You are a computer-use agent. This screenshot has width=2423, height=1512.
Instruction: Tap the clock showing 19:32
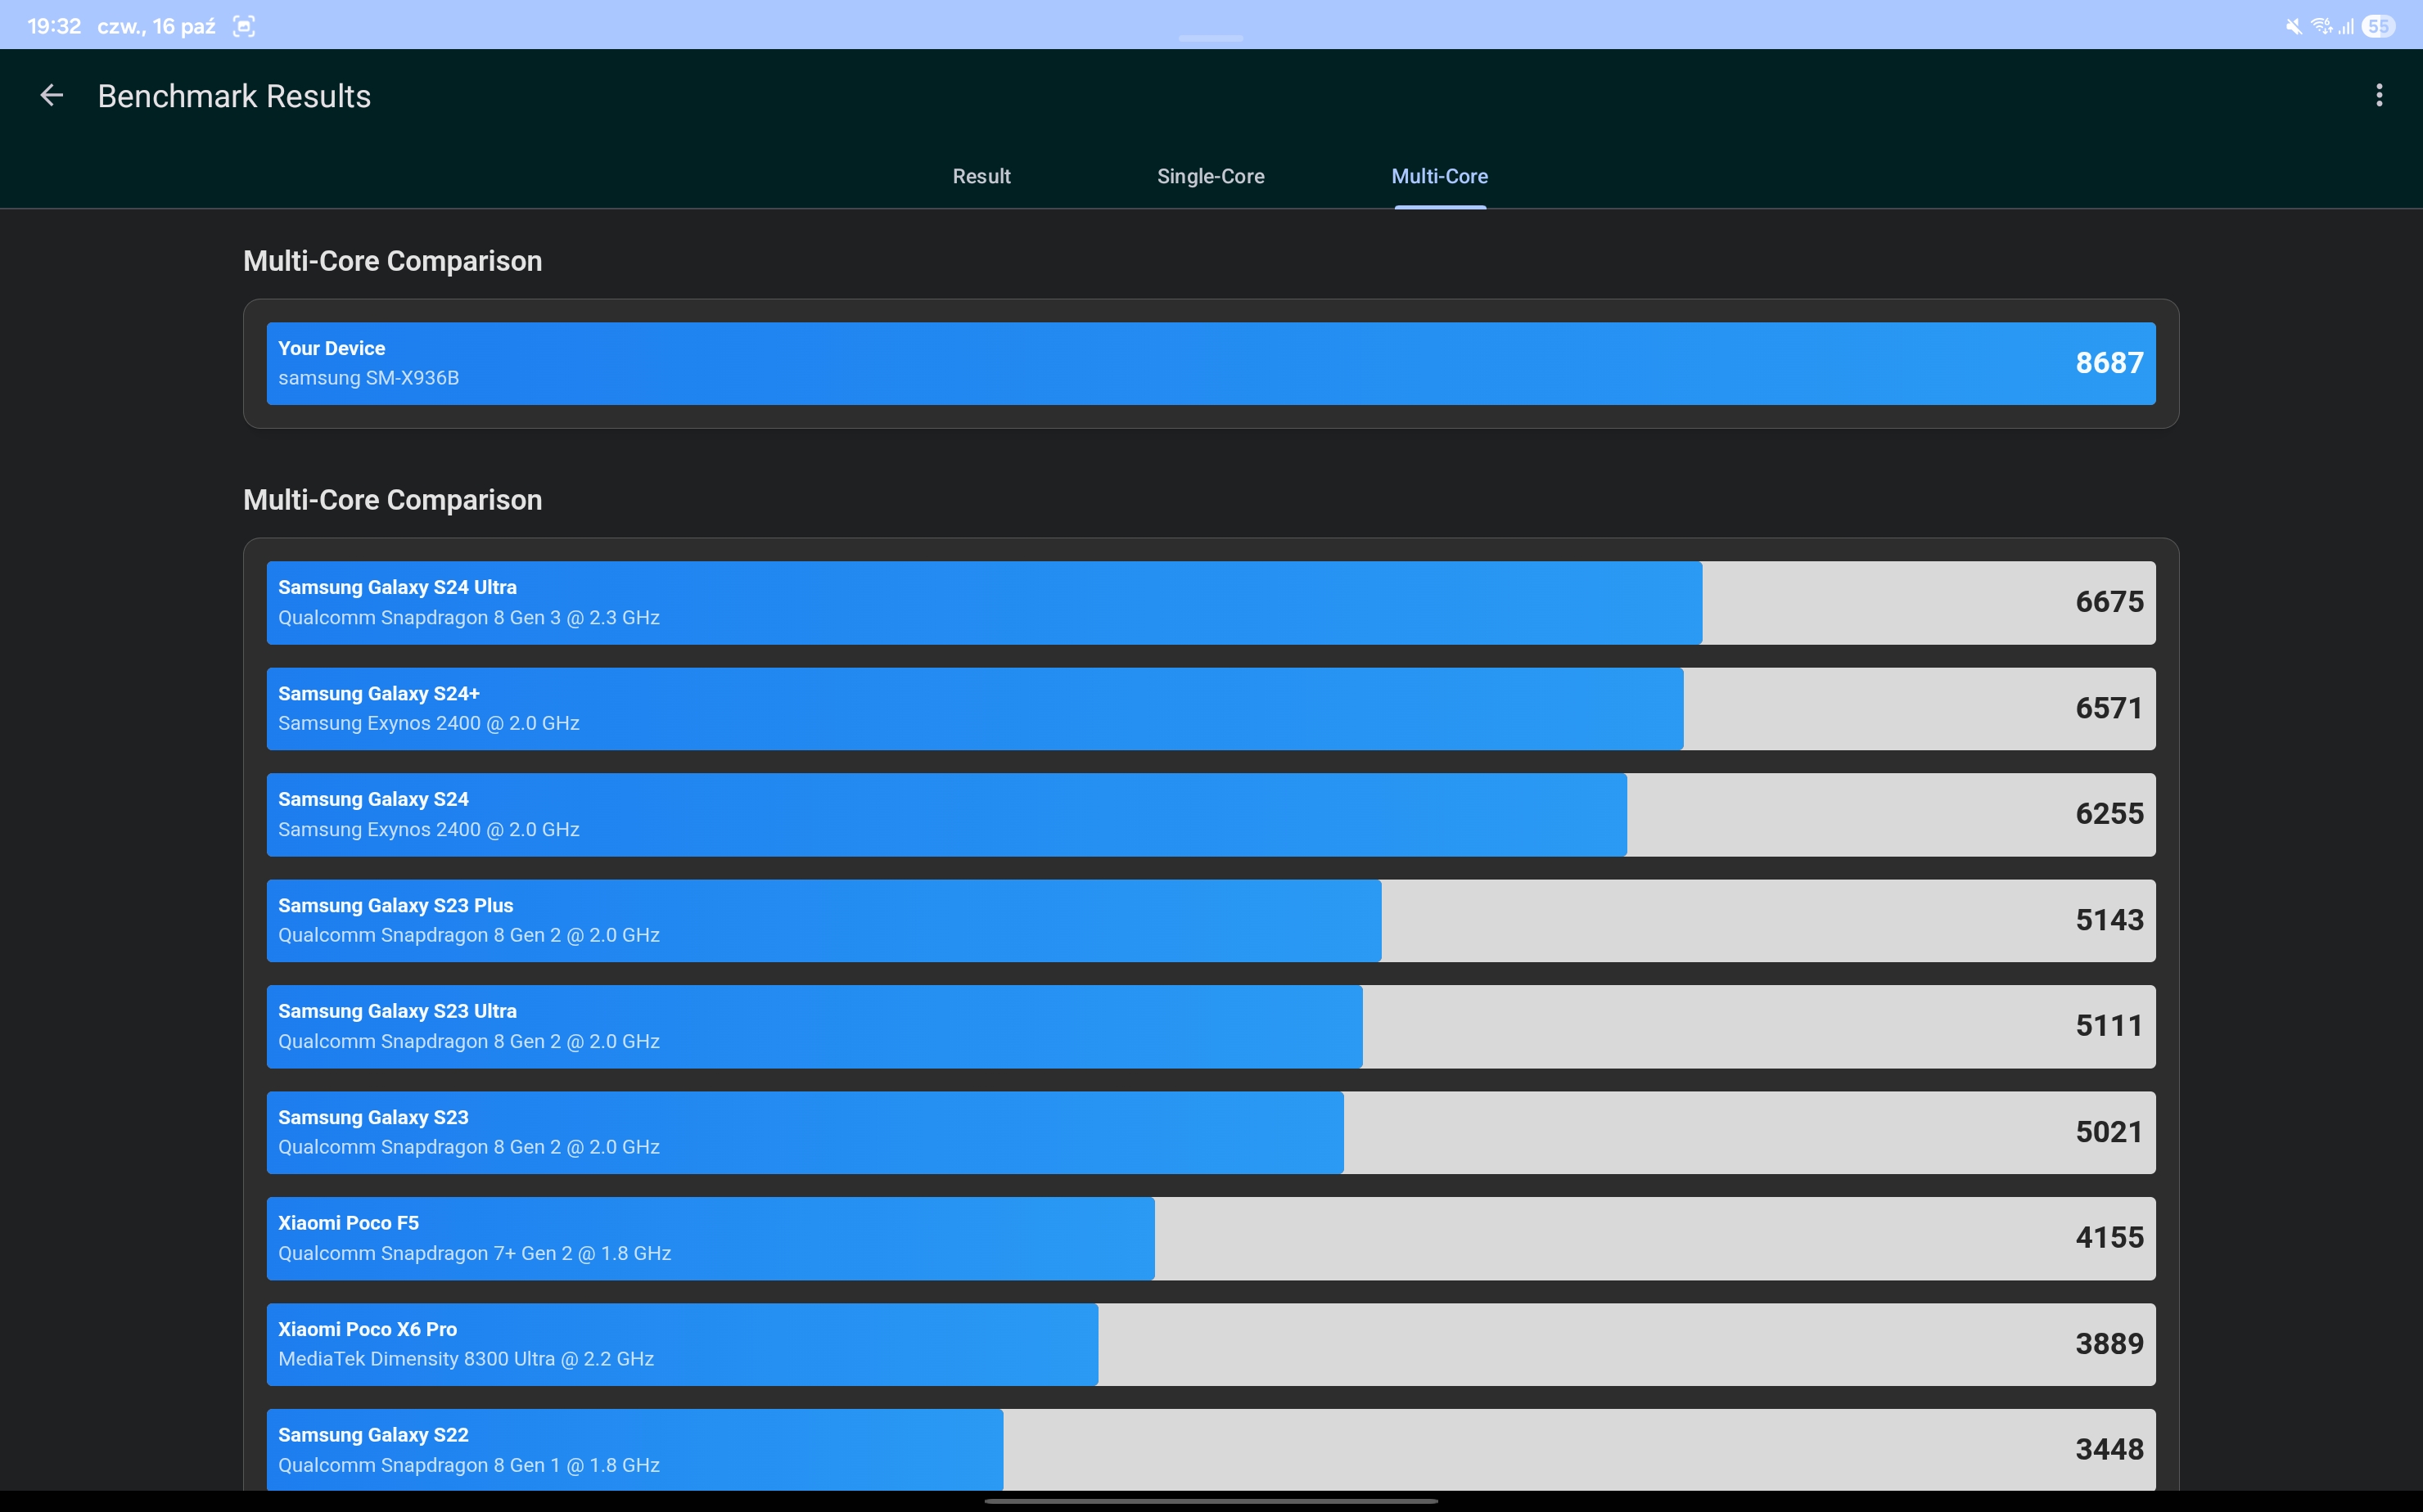(x=54, y=26)
